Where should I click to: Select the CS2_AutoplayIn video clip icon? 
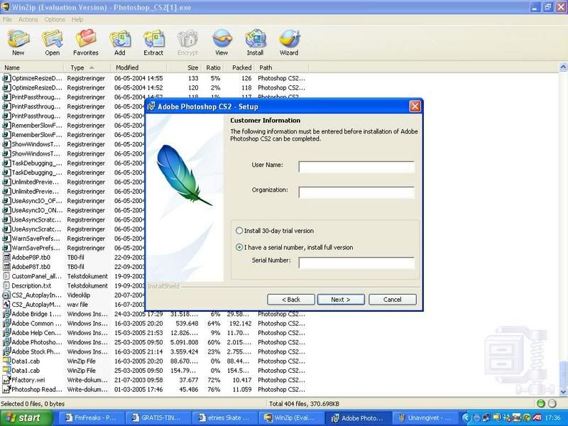point(6,295)
